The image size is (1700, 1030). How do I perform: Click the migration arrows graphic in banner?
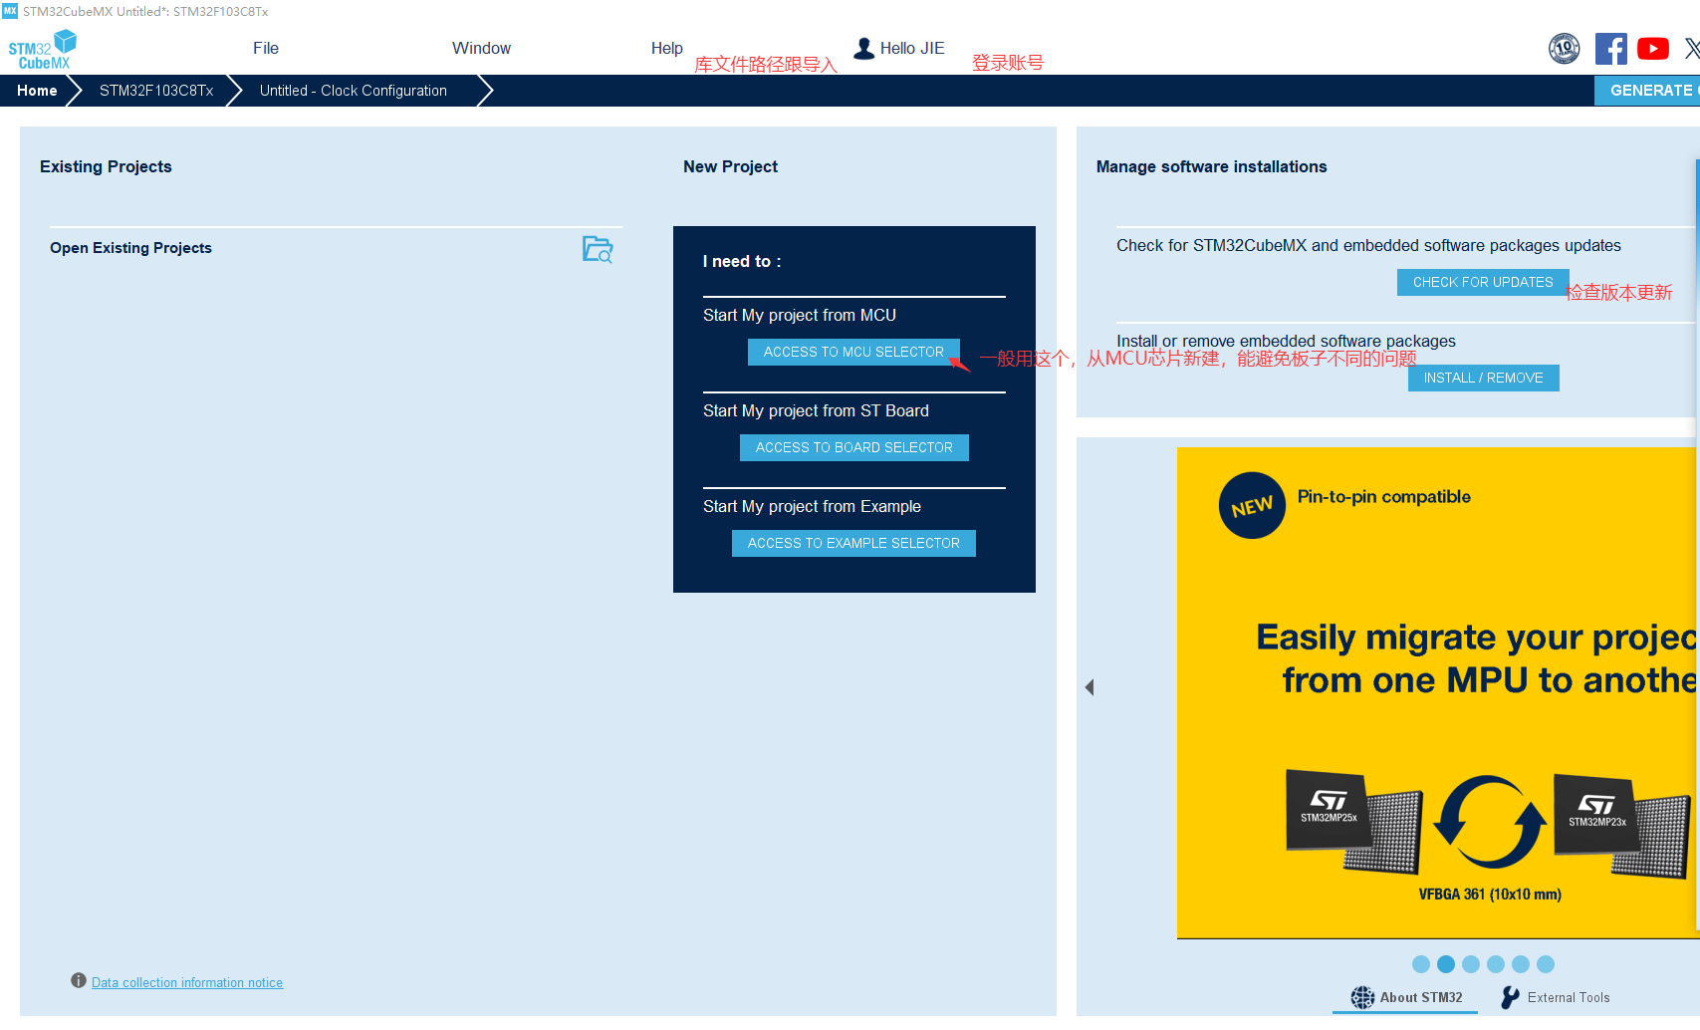point(1490,822)
